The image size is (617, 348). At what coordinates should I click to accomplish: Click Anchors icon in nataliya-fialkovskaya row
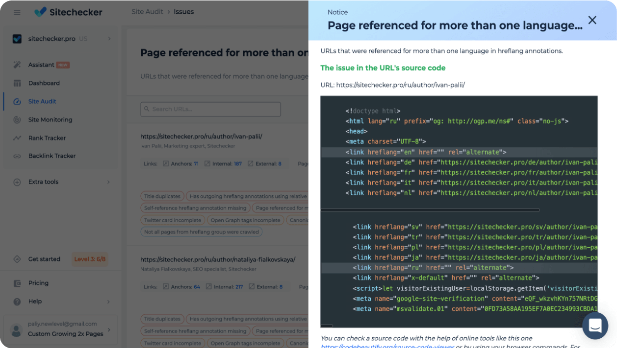166,287
